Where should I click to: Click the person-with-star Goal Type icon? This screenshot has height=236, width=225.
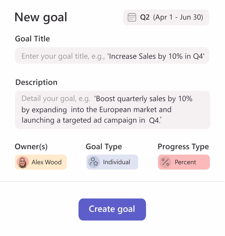94,162
